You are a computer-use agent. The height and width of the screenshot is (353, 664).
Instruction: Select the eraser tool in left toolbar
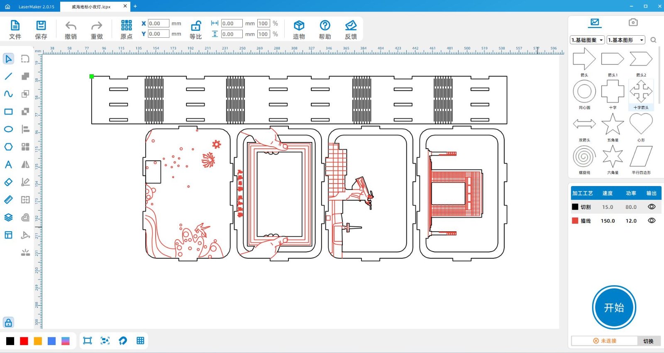point(8,182)
